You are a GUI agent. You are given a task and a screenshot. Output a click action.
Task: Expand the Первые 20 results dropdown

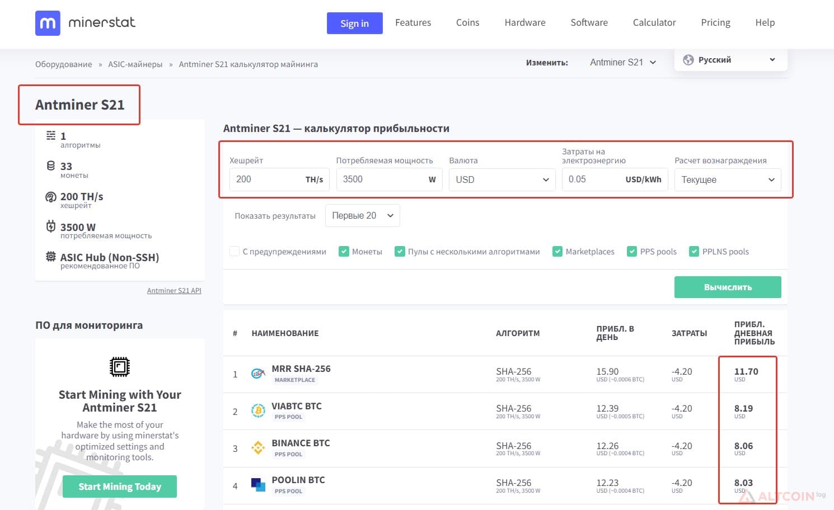click(363, 216)
